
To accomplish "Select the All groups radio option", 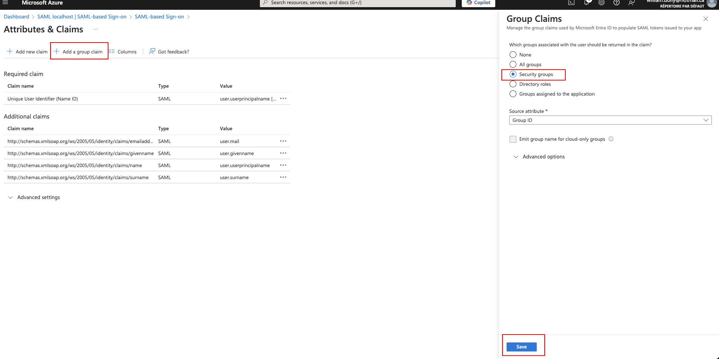I will (x=513, y=64).
